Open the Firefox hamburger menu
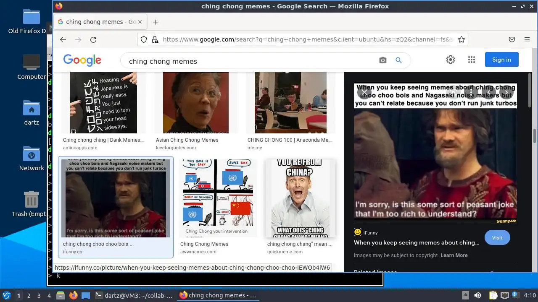This screenshot has height=302, width=538. click(527, 40)
